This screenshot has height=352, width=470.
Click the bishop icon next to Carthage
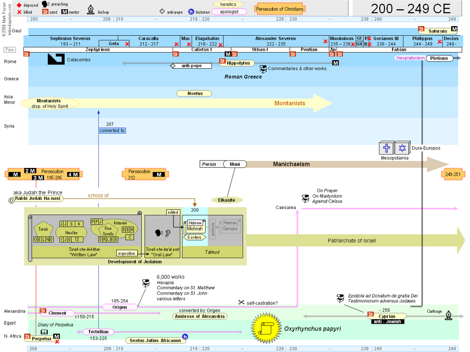tap(449, 314)
